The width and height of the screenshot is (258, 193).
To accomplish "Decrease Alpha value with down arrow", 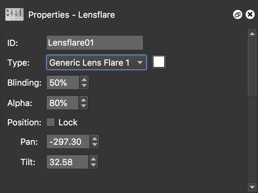I will [x=83, y=106].
